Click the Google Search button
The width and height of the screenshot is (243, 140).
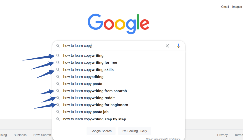101,131
